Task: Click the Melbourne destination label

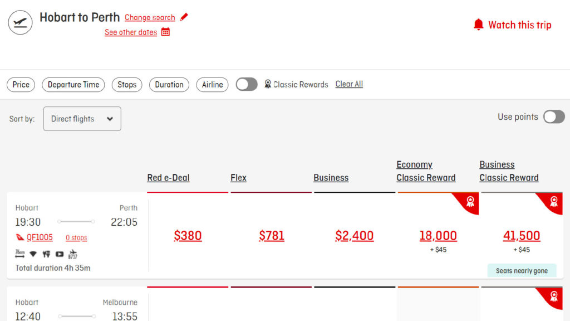Action: 120,302
